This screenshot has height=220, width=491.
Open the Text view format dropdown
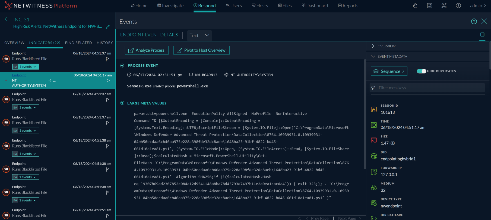tap(199, 35)
